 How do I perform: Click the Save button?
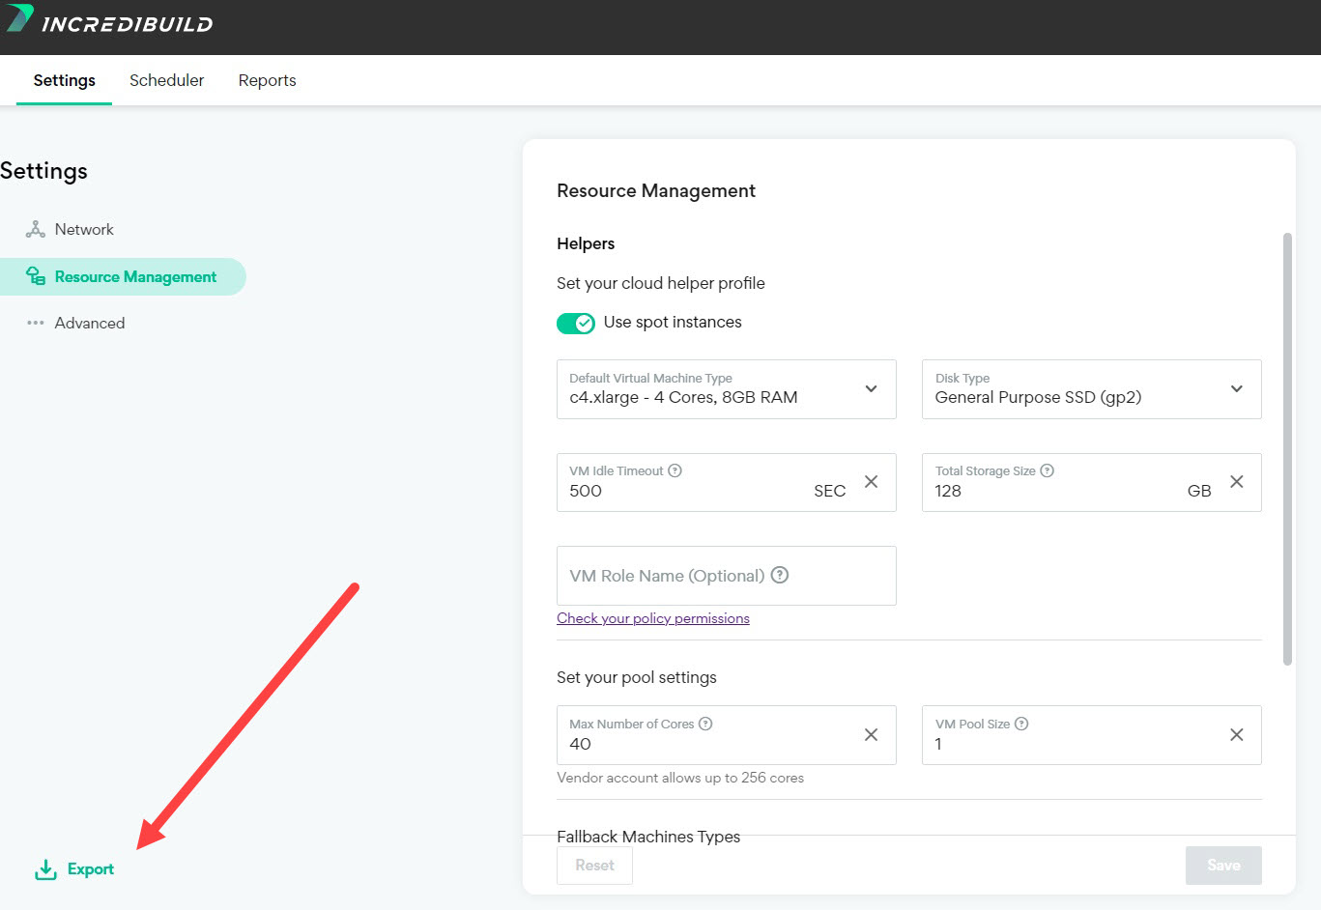pos(1223,866)
